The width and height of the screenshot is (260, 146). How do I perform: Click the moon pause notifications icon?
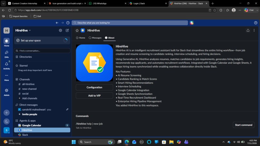[x=6, y=122]
